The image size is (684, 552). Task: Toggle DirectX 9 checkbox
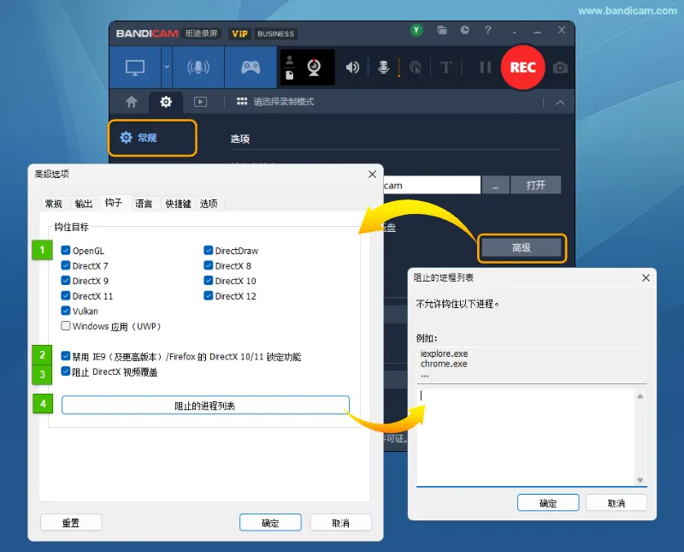[66, 281]
